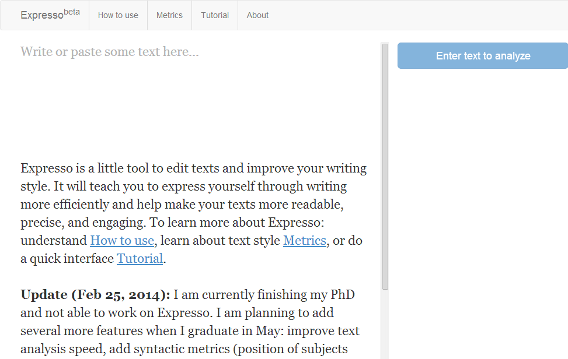Open the About navbar item

[x=257, y=15]
